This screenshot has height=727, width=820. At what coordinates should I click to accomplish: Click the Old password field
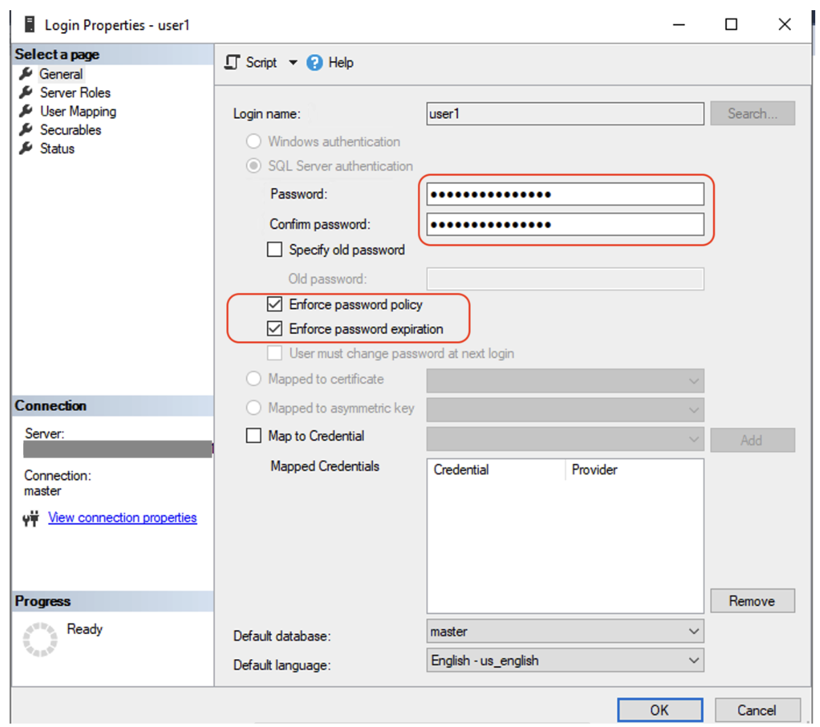click(565, 279)
